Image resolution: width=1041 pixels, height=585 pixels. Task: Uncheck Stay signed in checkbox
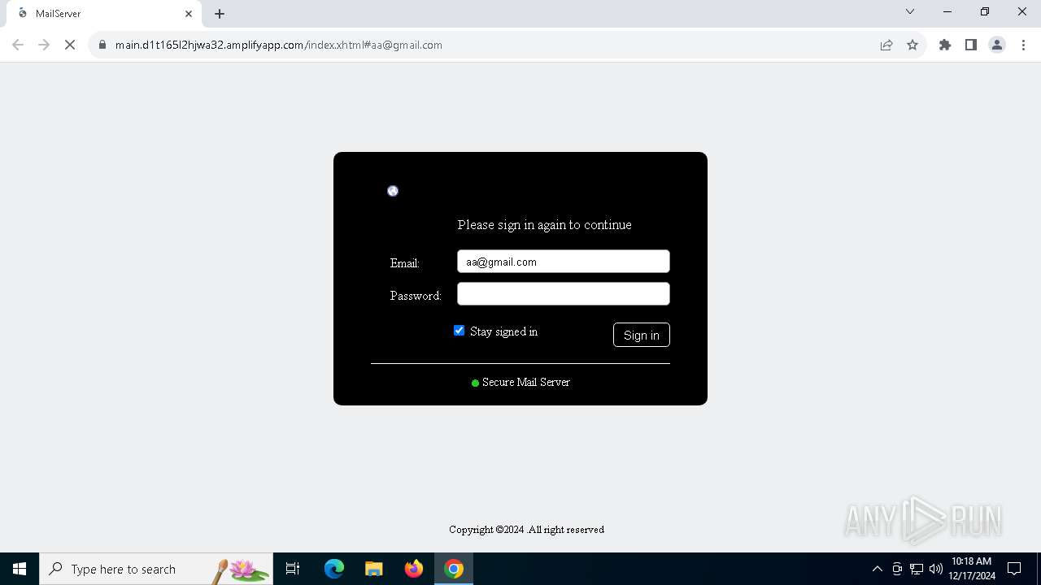(460, 331)
